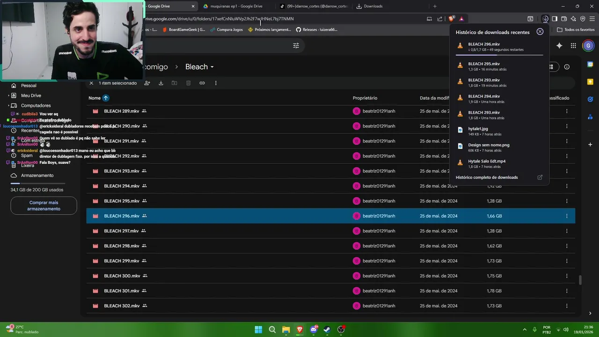
Task: Expand Meu Drive tree arrow
Action: click(8, 95)
